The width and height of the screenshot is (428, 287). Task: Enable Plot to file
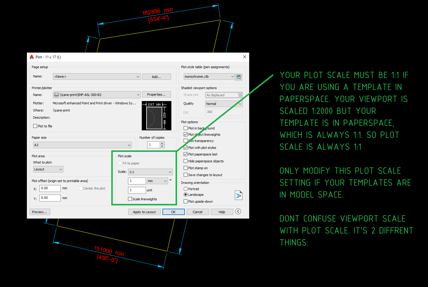pos(35,126)
